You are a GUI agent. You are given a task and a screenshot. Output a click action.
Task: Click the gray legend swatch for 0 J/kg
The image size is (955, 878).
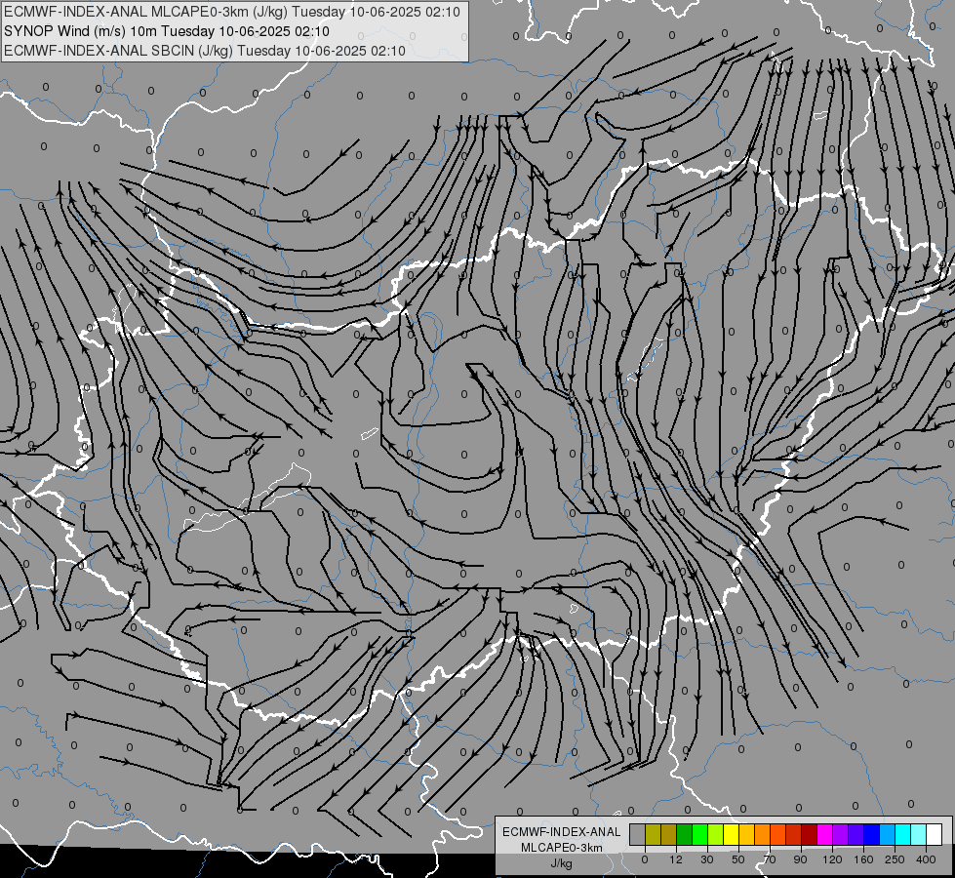click(x=638, y=834)
